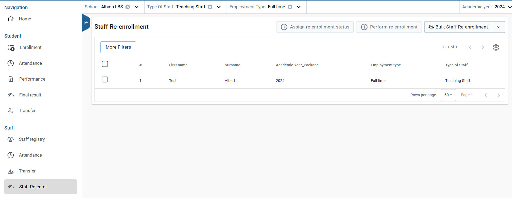Expand Bulk Staff Re-enrollment options arrow
The height and width of the screenshot is (198, 512).
499,27
